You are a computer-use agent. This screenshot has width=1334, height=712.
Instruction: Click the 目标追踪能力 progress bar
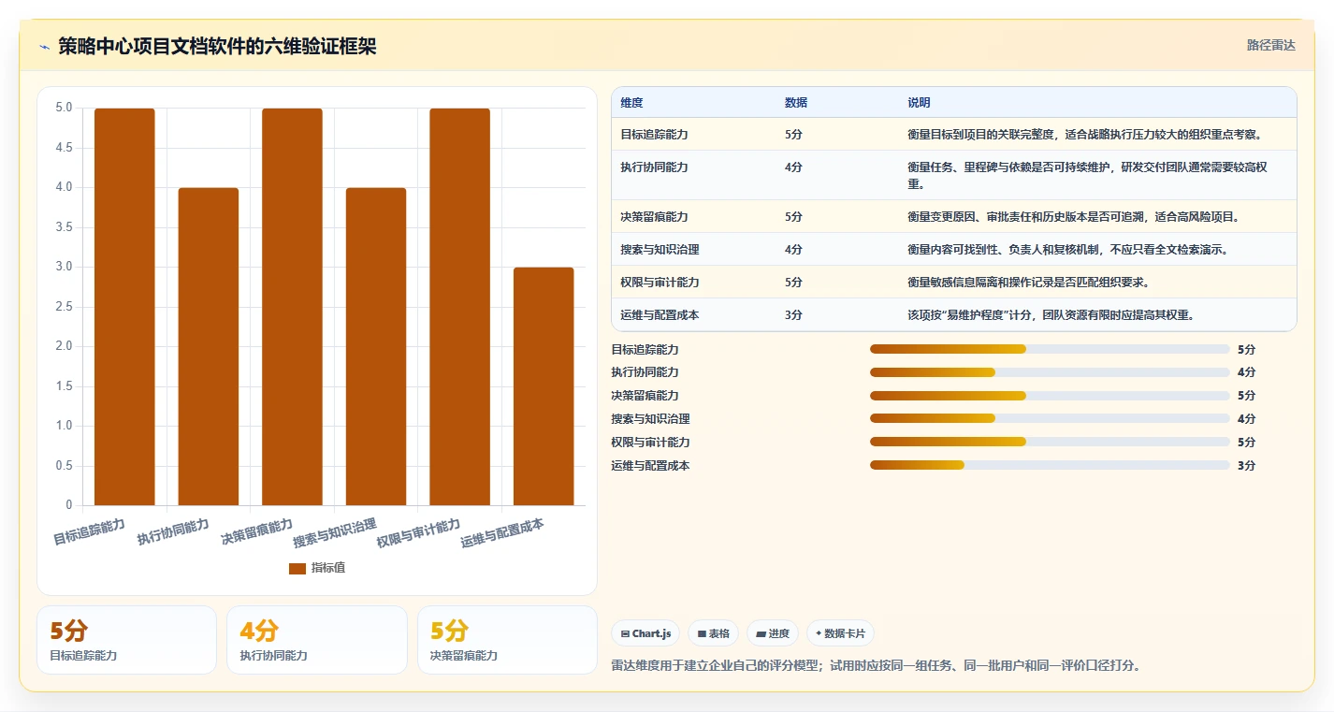1050,349
